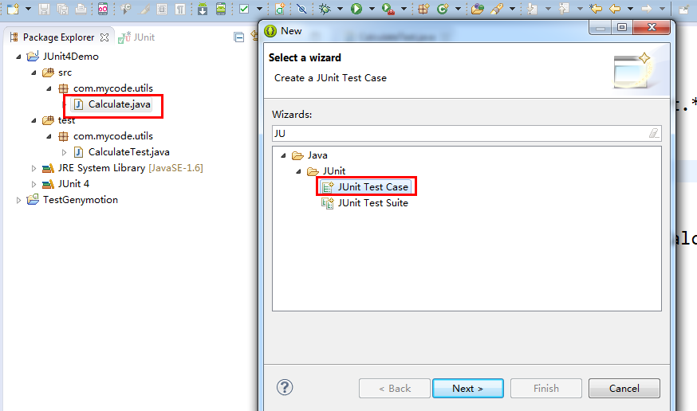This screenshot has width=697, height=411.
Task: Open the New Java Class dropdown arrow
Action: [458, 9]
